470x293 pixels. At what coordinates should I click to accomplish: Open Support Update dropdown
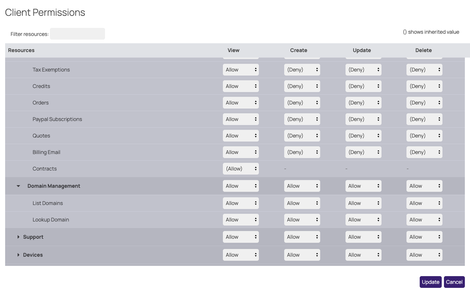point(364,237)
